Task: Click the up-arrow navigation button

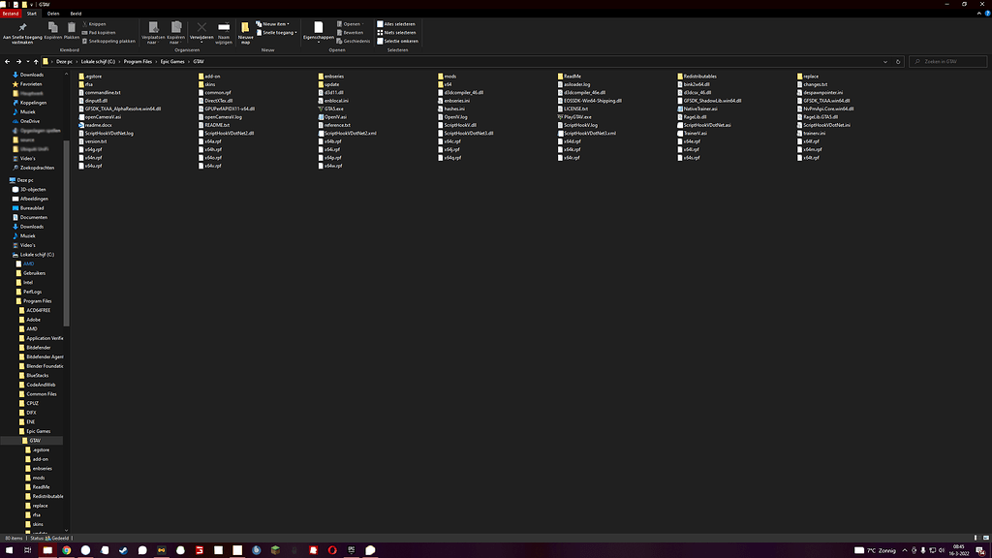Action: tap(37, 61)
